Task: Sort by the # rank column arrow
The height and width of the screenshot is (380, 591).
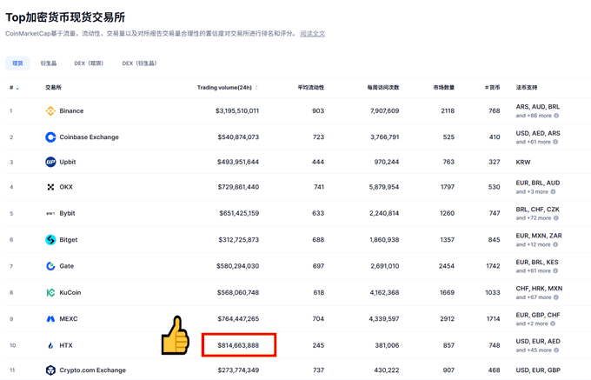Action: pos(17,88)
